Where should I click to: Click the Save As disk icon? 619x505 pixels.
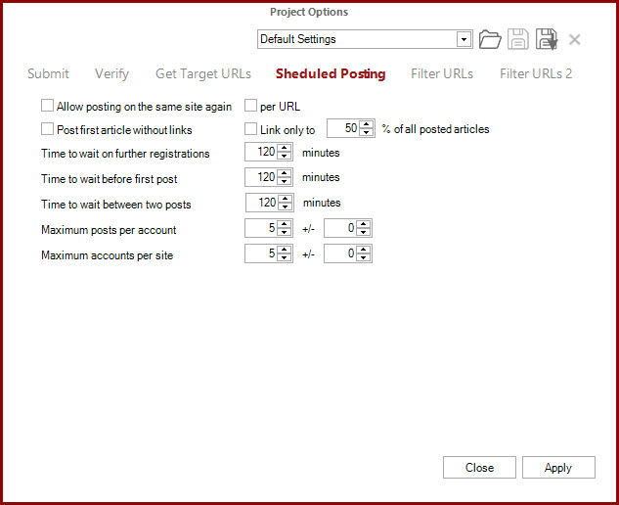(x=547, y=39)
